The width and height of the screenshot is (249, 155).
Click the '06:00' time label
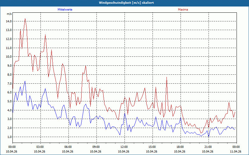point(68,147)
